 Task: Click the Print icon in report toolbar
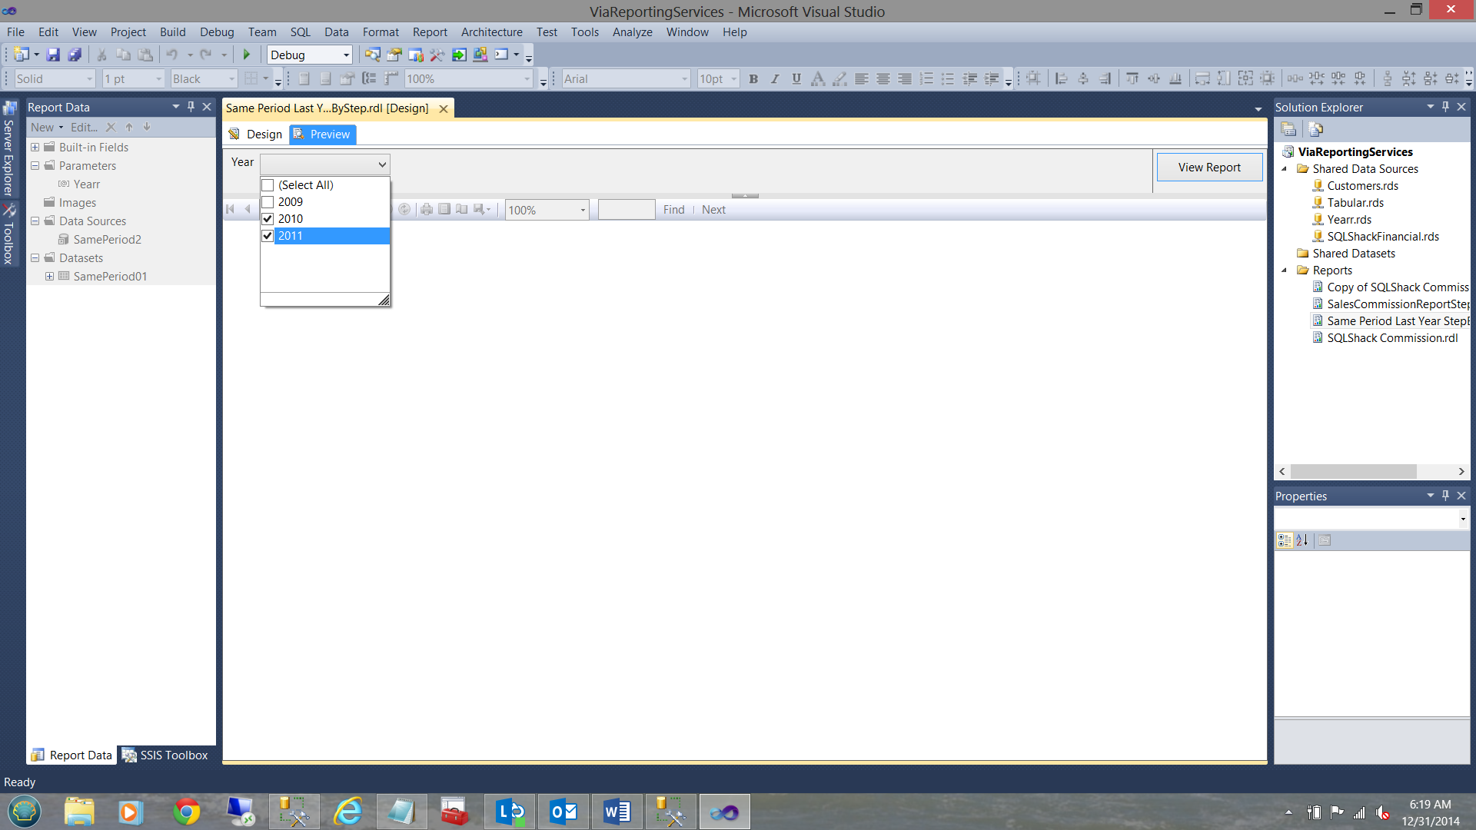coord(427,209)
